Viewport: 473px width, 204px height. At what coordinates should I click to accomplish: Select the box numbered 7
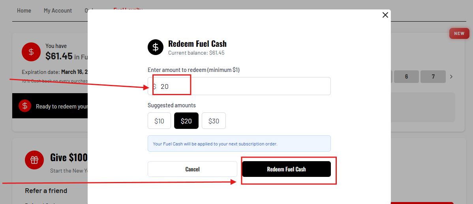tap(433, 77)
